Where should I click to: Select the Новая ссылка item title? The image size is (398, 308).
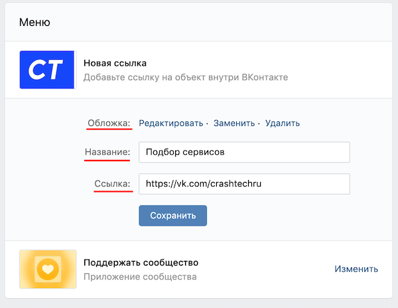click(115, 63)
